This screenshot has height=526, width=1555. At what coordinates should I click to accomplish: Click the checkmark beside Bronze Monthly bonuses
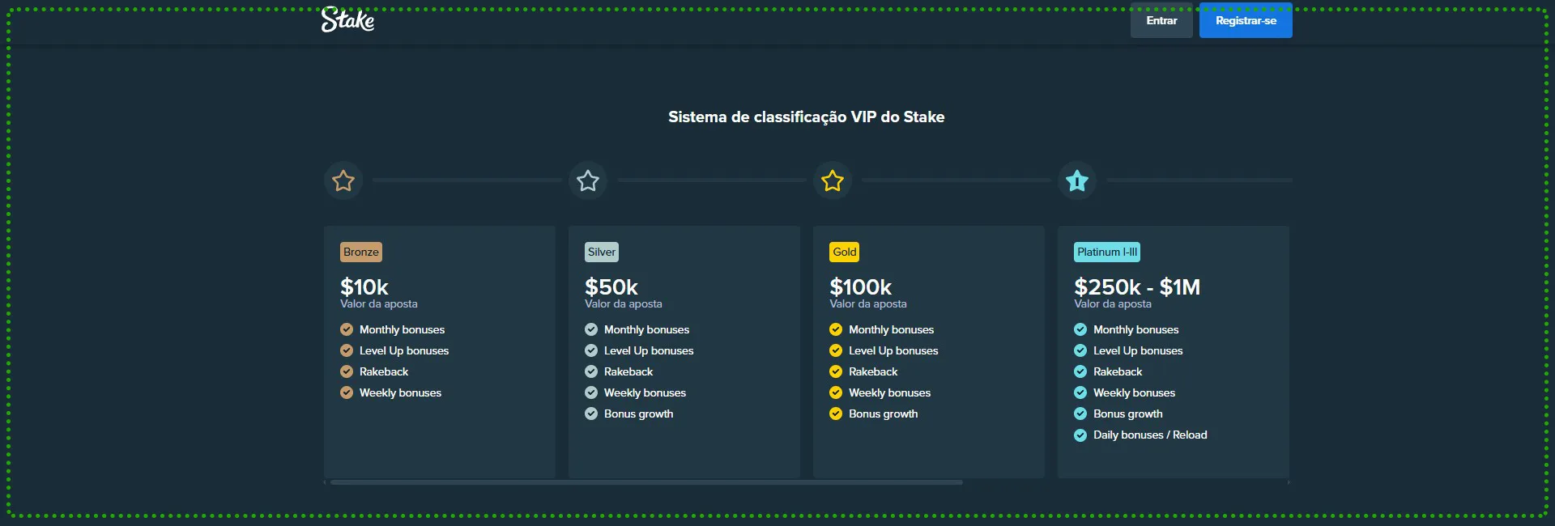(346, 329)
